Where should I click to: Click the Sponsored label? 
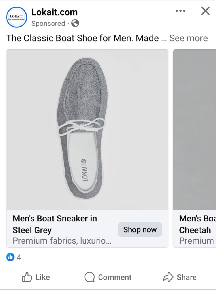(x=48, y=24)
